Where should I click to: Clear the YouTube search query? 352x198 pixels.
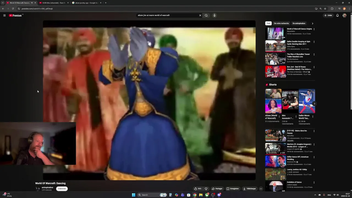(x=200, y=15)
